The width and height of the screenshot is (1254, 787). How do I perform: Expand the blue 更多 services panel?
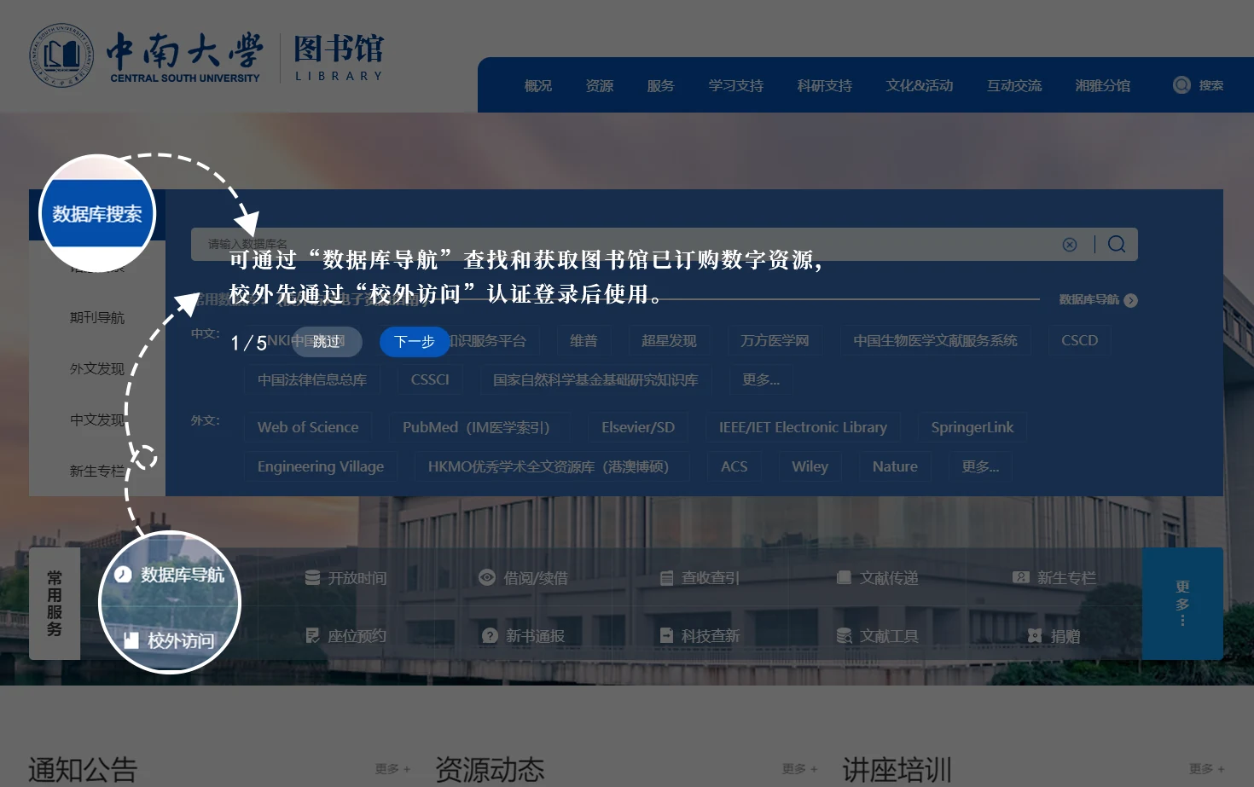coord(1182,604)
